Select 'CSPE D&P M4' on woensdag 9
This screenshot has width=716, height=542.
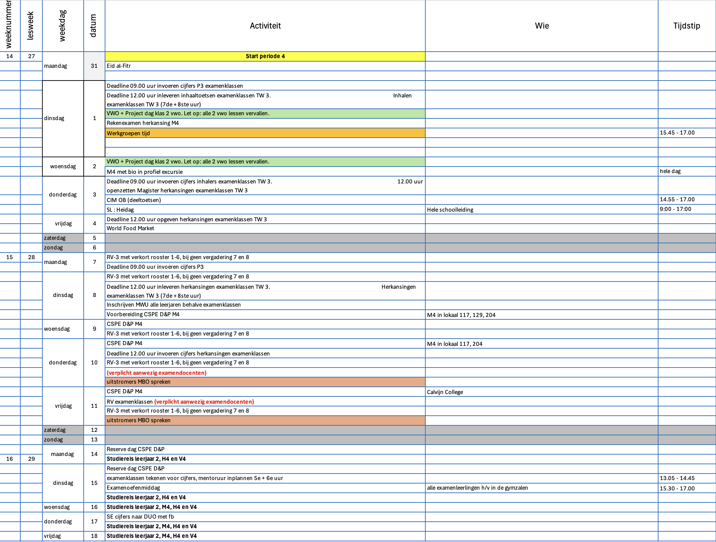tap(265, 324)
